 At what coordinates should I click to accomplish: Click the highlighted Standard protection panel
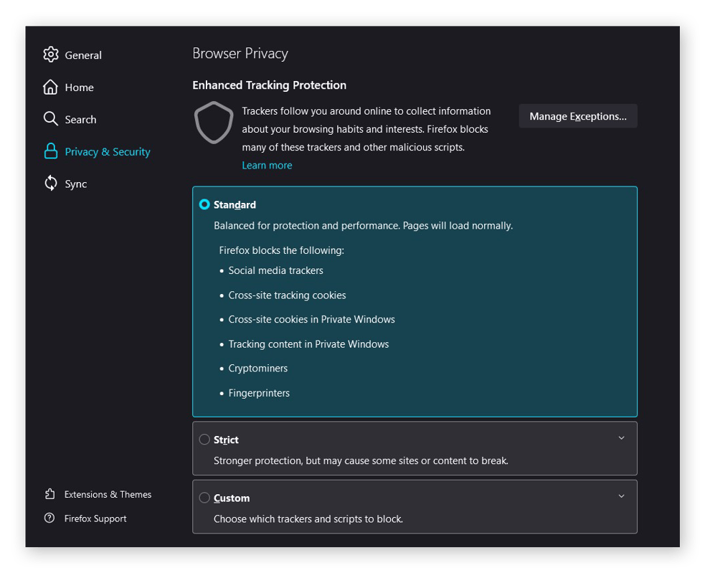coord(415,301)
